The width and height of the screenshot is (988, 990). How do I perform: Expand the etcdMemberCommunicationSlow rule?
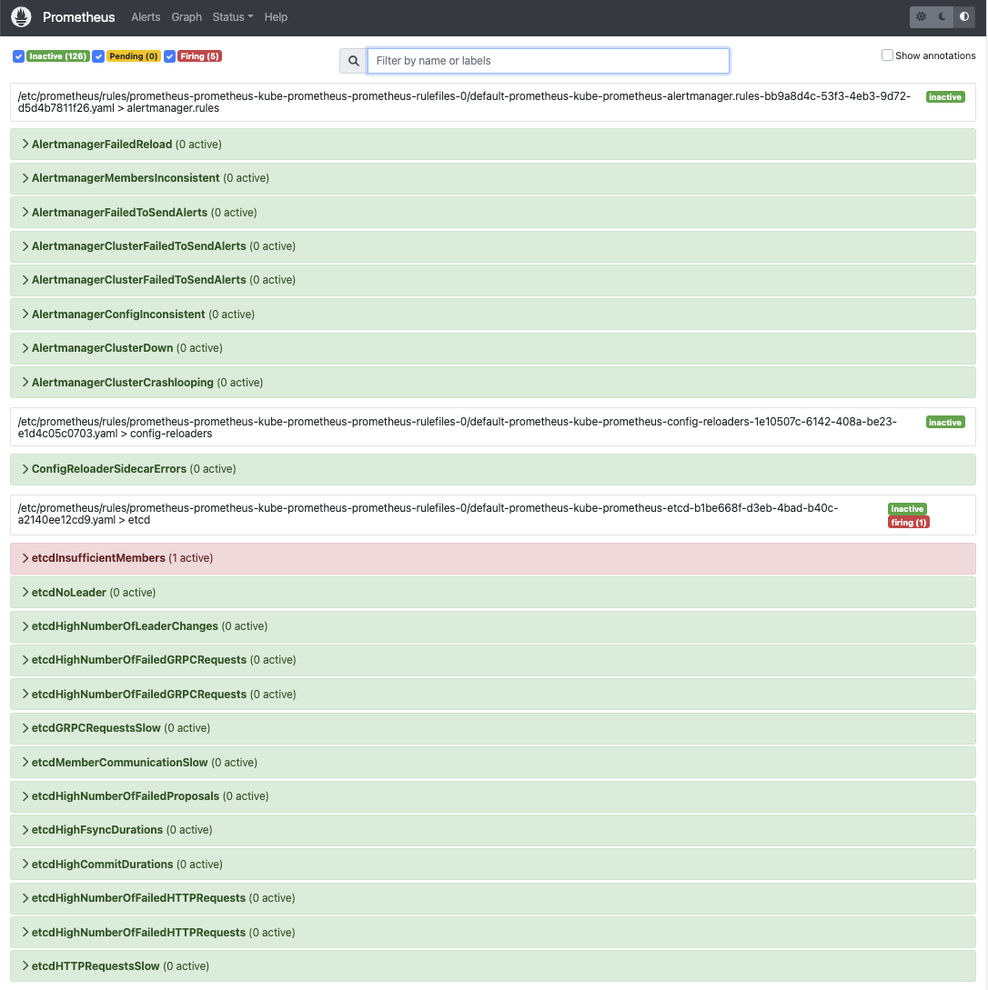pos(493,763)
